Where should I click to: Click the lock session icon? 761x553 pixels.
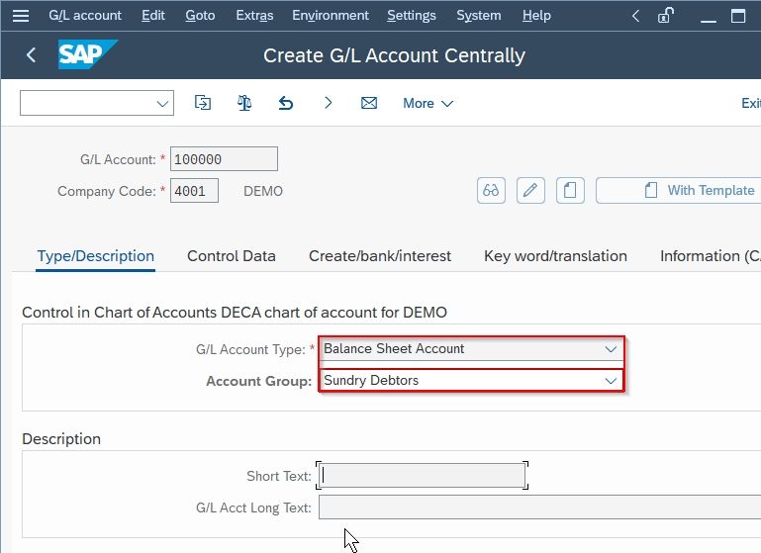(665, 16)
